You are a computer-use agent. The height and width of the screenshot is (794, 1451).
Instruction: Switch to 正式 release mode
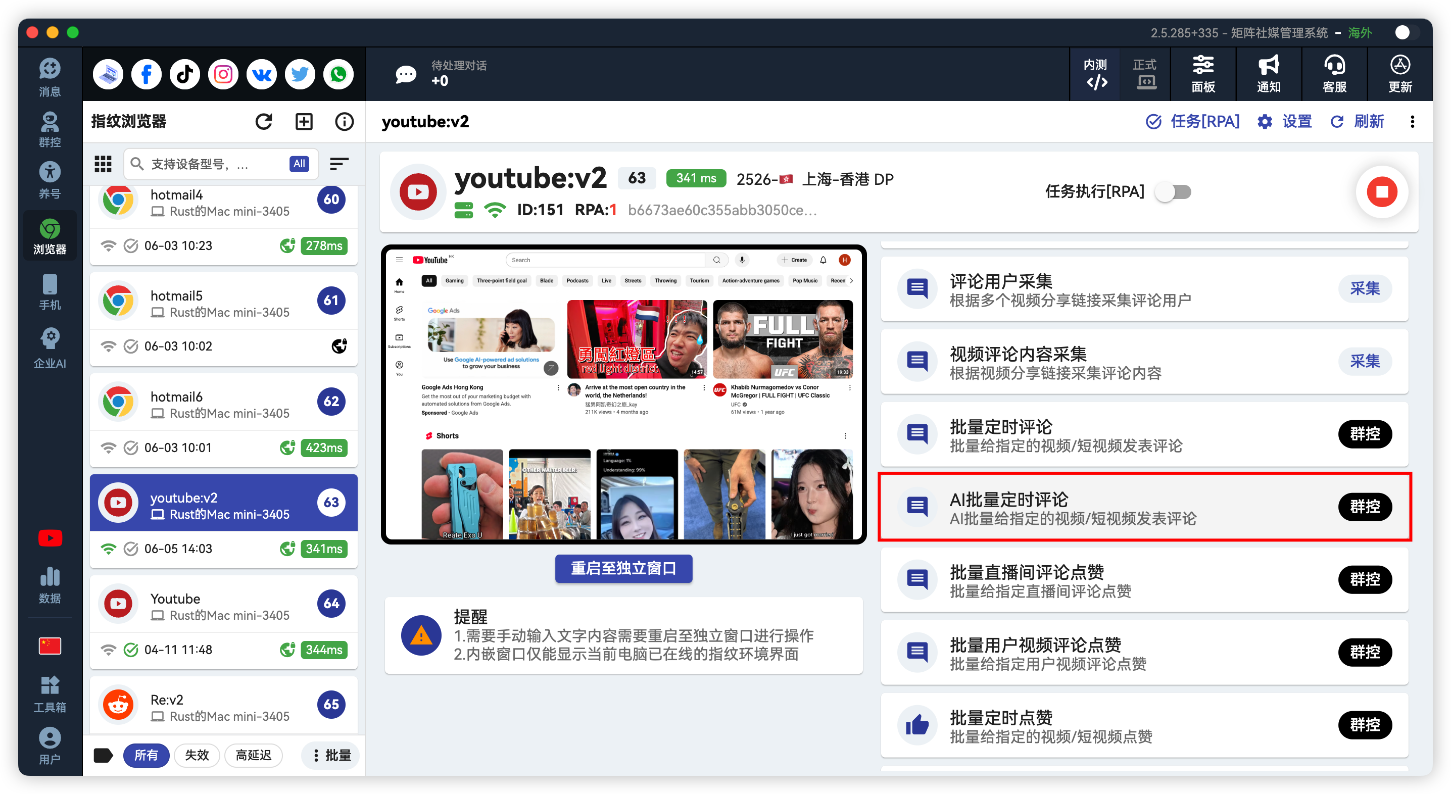[1145, 74]
